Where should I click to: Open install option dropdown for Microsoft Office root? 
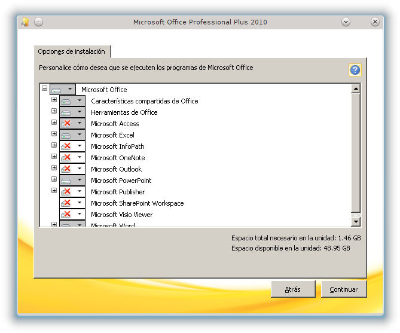coord(70,89)
